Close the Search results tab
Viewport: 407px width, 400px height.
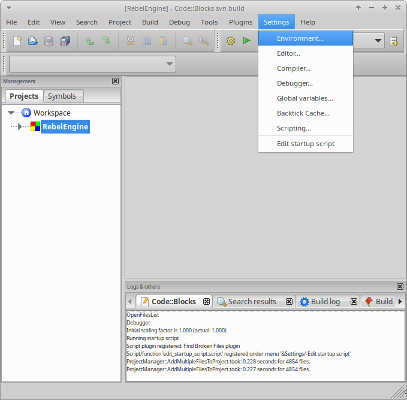coord(289,301)
